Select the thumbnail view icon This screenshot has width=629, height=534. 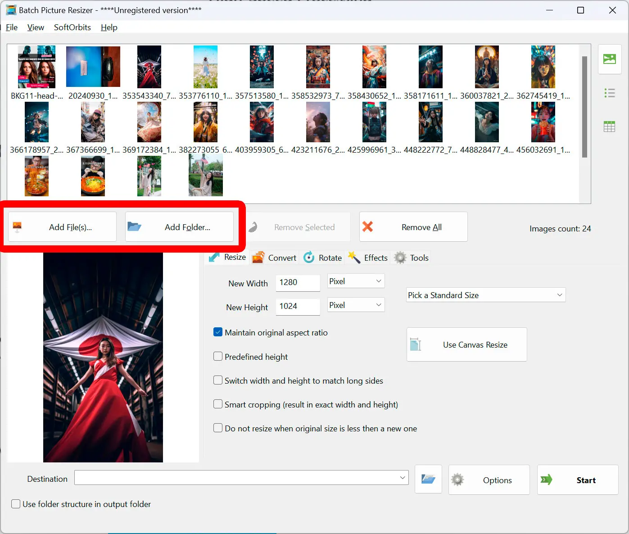tap(609, 59)
